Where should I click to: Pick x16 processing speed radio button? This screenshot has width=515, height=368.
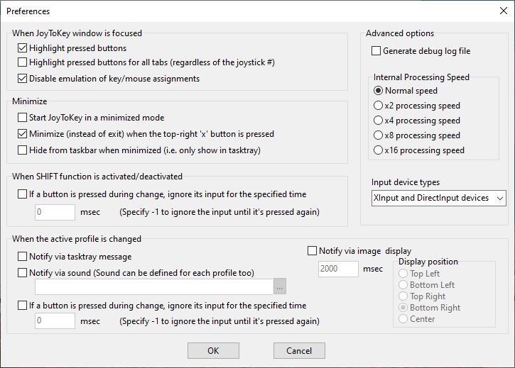pos(379,150)
